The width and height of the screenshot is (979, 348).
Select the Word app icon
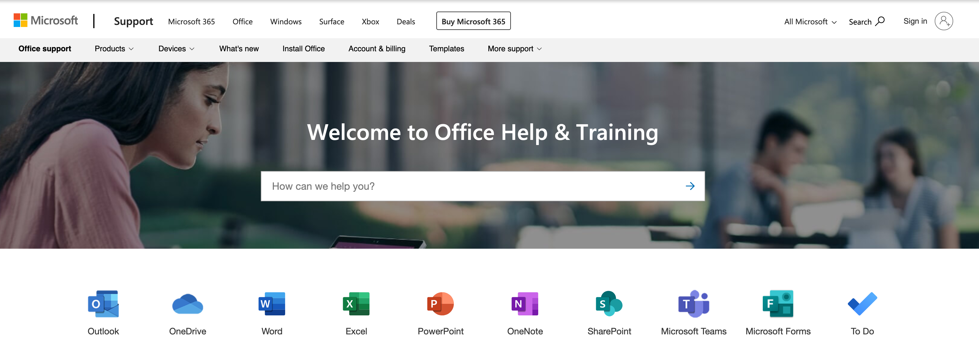[x=272, y=304]
